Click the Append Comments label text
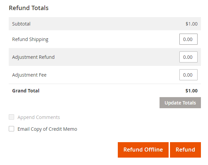The width and height of the screenshot is (208, 165). point(39,117)
